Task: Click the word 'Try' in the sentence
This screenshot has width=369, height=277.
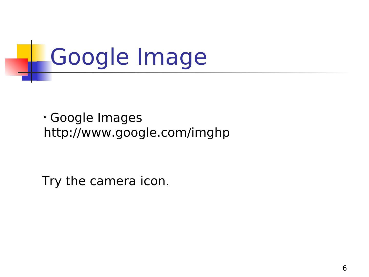Action: [x=52, y=181]
